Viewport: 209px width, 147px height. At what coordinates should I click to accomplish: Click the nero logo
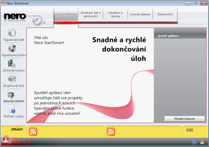point(15,16)
